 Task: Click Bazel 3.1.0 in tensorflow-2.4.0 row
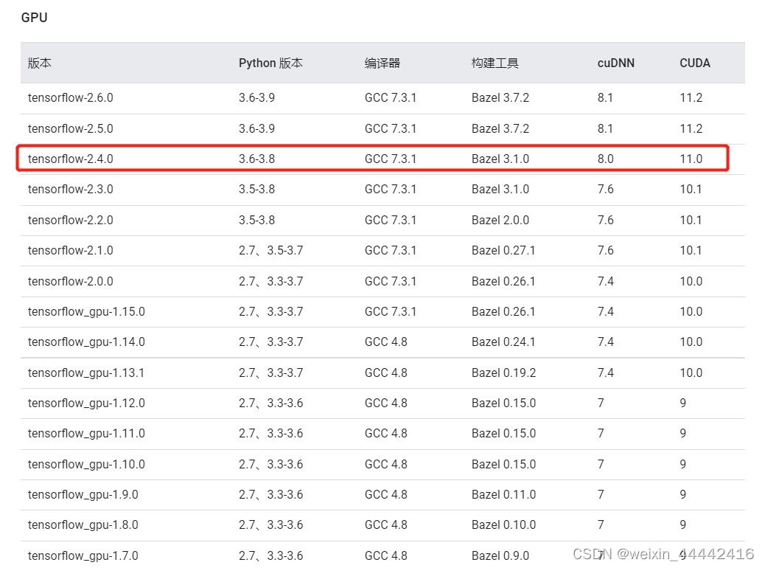point(500,159)
